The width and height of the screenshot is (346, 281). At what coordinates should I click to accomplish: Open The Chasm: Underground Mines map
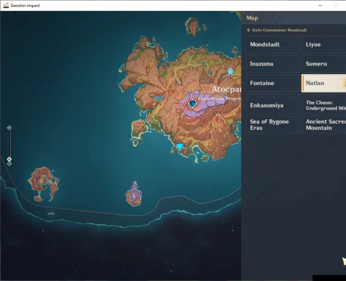click(x=323, y=105)
